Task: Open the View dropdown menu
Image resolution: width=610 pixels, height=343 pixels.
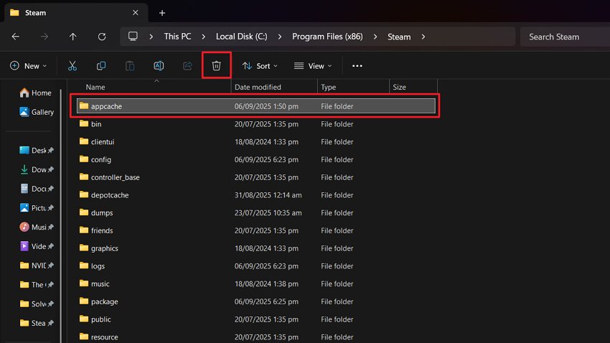Action: [x=313, y=66]
